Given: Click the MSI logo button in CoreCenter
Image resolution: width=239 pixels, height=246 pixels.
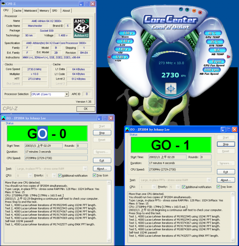Looking at the screenshot, I should tap(171, 88).
